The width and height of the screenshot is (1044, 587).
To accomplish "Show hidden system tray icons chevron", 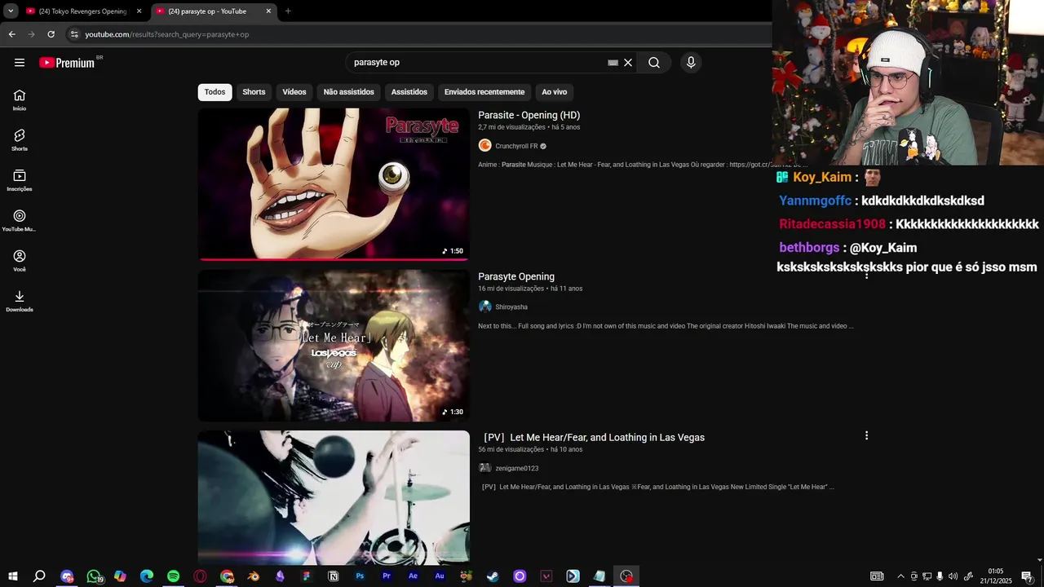I will tap(900, 576).
